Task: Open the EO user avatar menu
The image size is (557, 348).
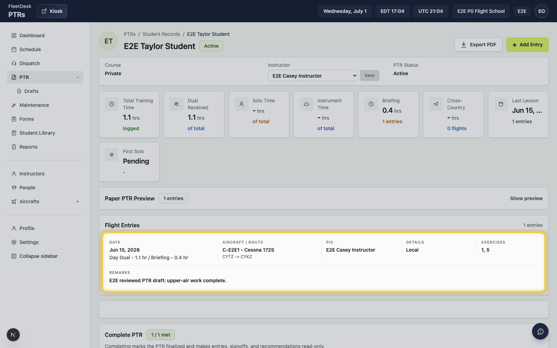Action: 542,11
